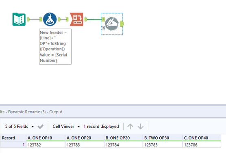Click the Dynamic Rename R input anchor
This screenshot has height=153, width=226.
click(103, 28)
